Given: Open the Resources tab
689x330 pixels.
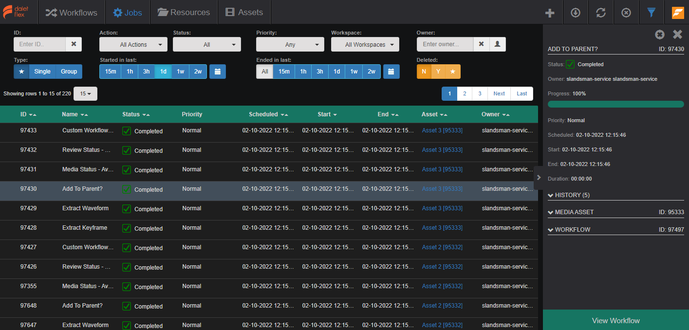Looking at the screenshot, I should click(x=184, y=13).
